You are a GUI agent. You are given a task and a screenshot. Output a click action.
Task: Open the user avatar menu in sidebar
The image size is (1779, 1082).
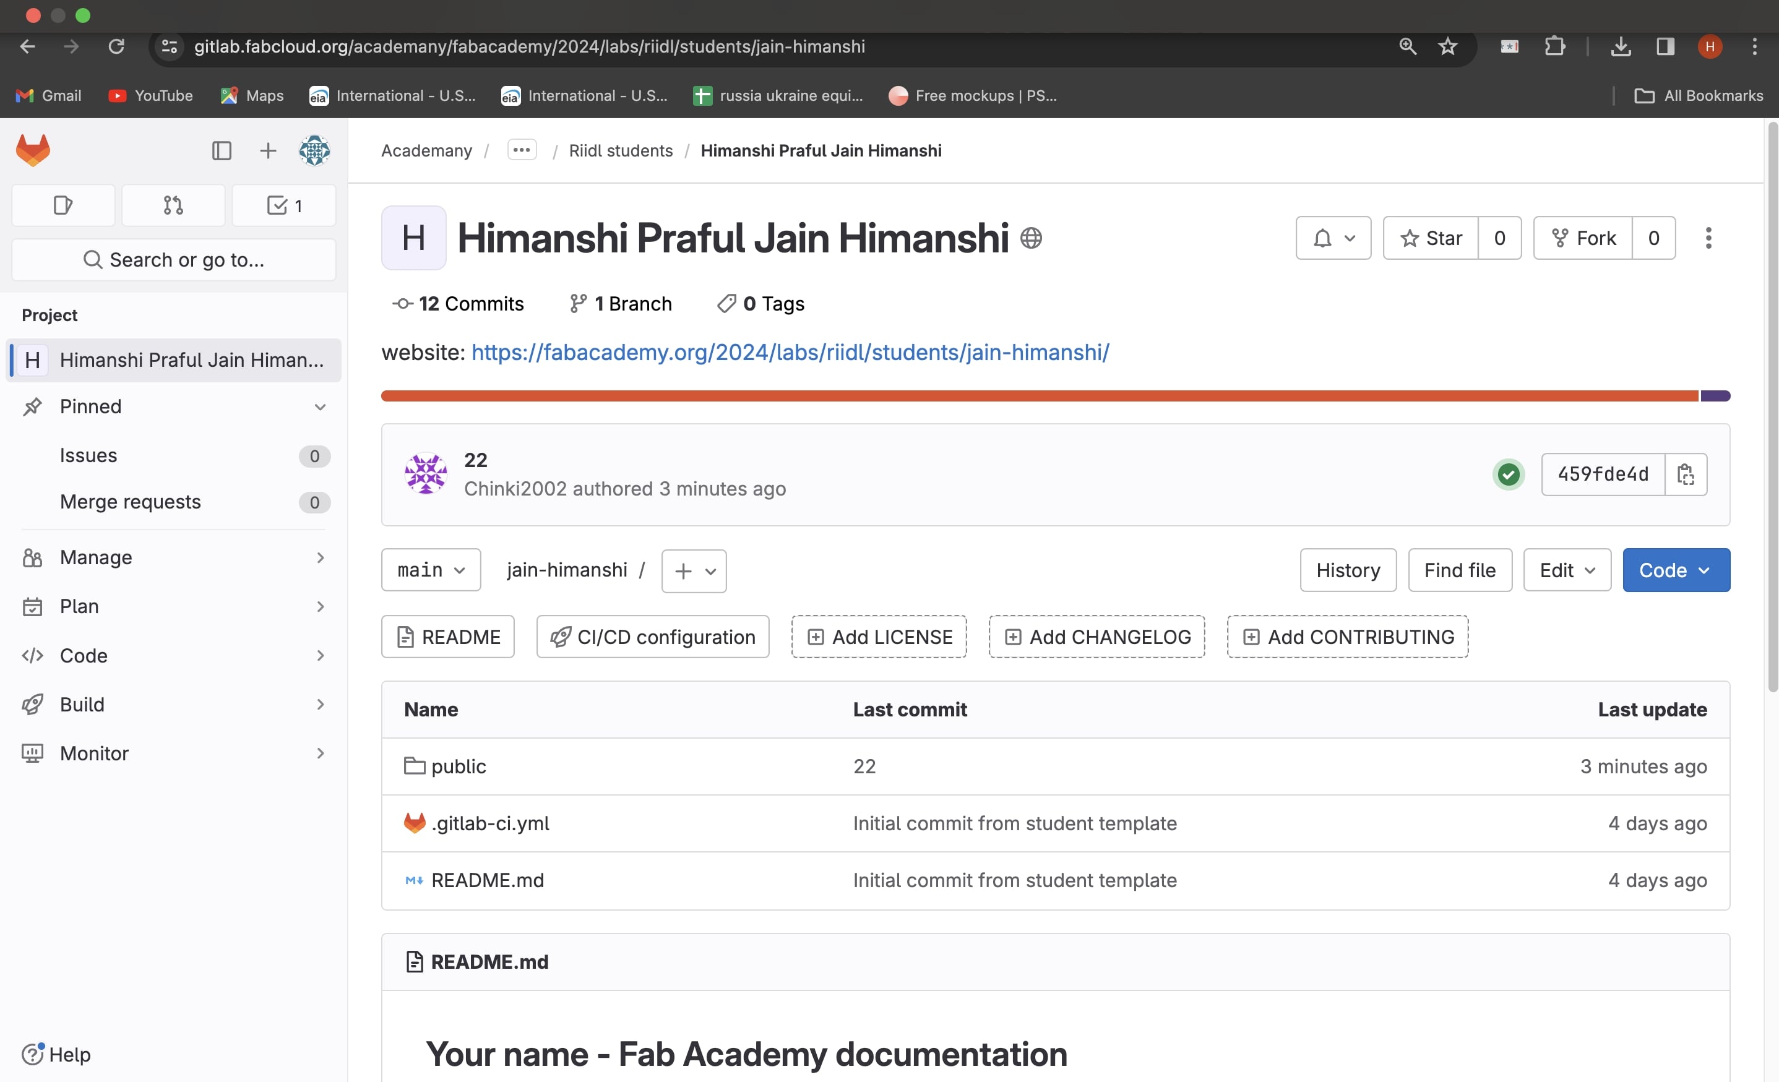tap(315, 150)
